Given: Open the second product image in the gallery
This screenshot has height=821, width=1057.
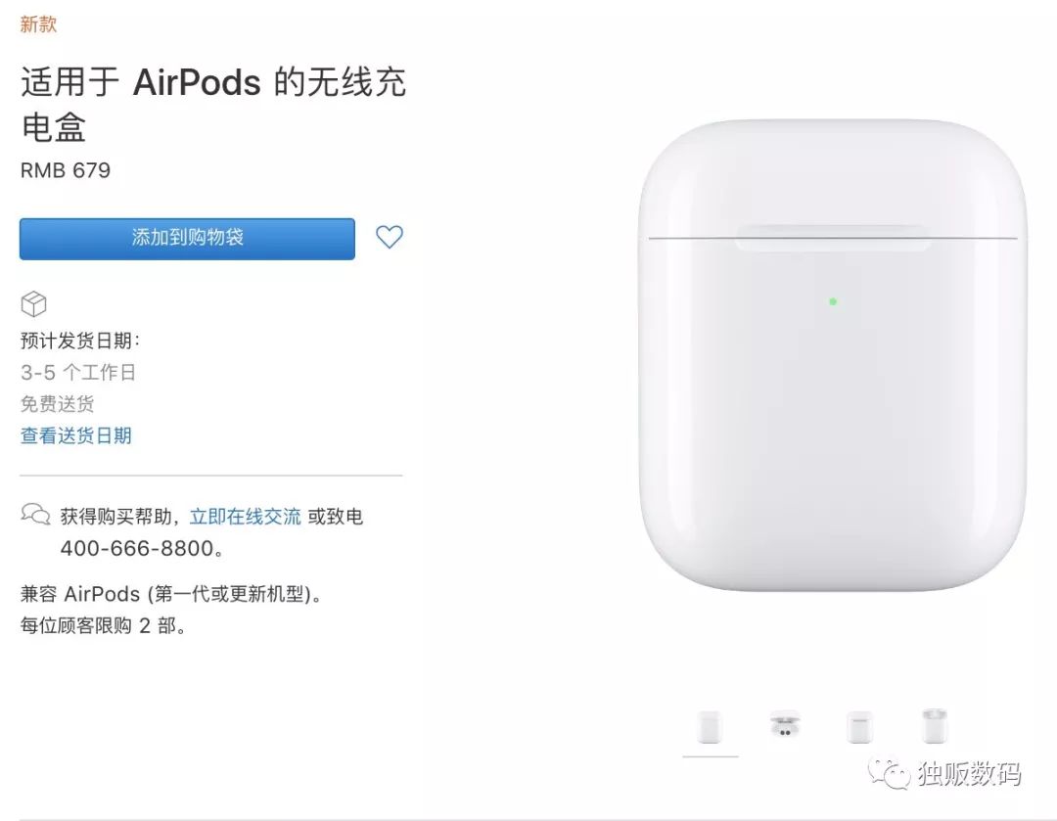Looking at the screenshot, I should tap(786, 728).
